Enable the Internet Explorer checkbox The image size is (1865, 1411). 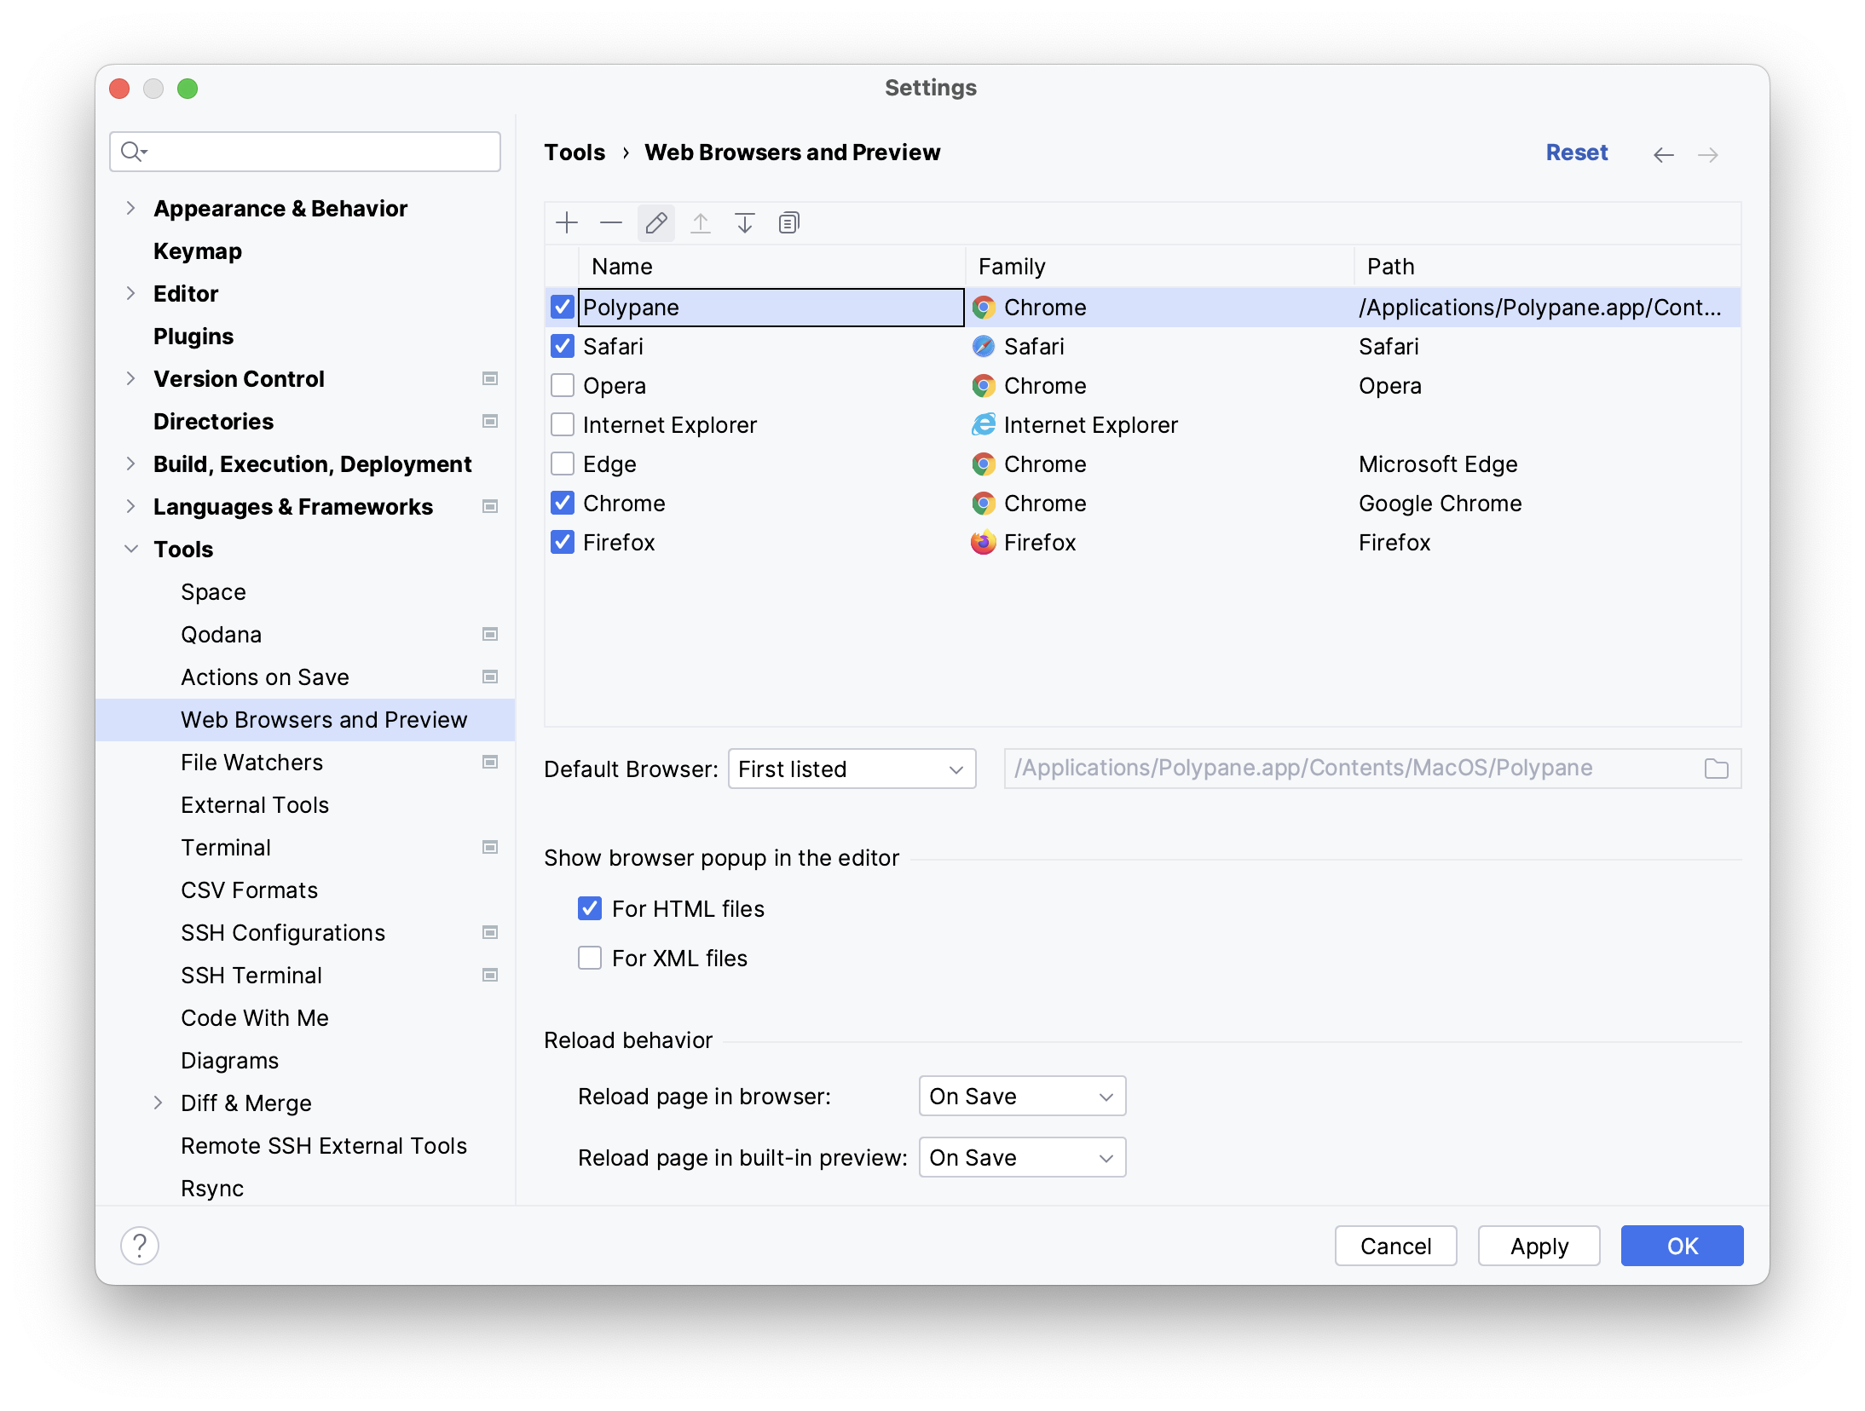(563, 424)
